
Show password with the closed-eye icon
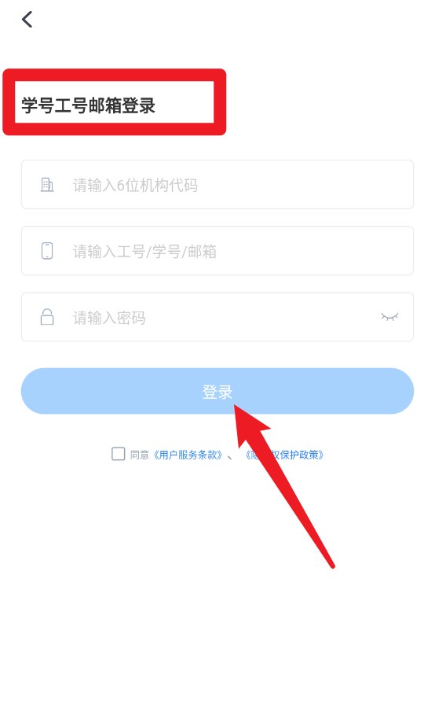click(x=389, y=317)
